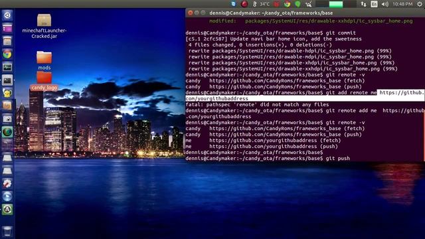The height and width of the screenshot is (239, 425).
Task: Open the screenshot camera dock icon
Action: click(7, 119)
